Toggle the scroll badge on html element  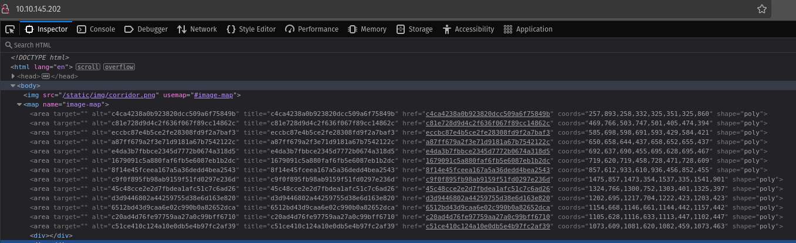click(88, 67)
